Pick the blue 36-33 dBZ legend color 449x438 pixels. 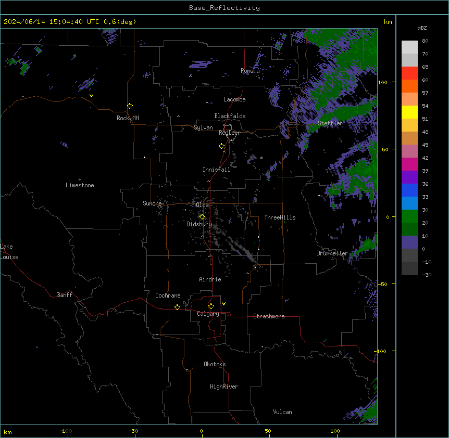click(409, 190)
